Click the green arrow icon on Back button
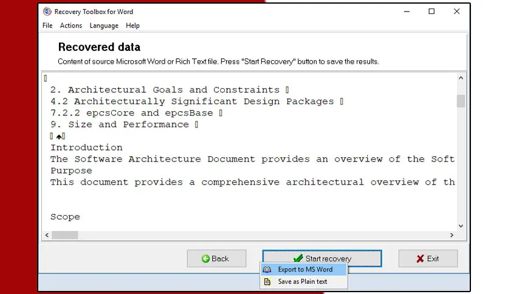The width and height of the screenshot is (508, 294). [205, 258]
